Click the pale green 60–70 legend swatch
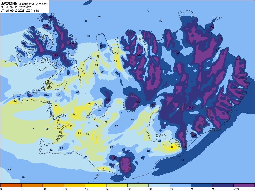This screenshot has height=191, width=255. 138,185
